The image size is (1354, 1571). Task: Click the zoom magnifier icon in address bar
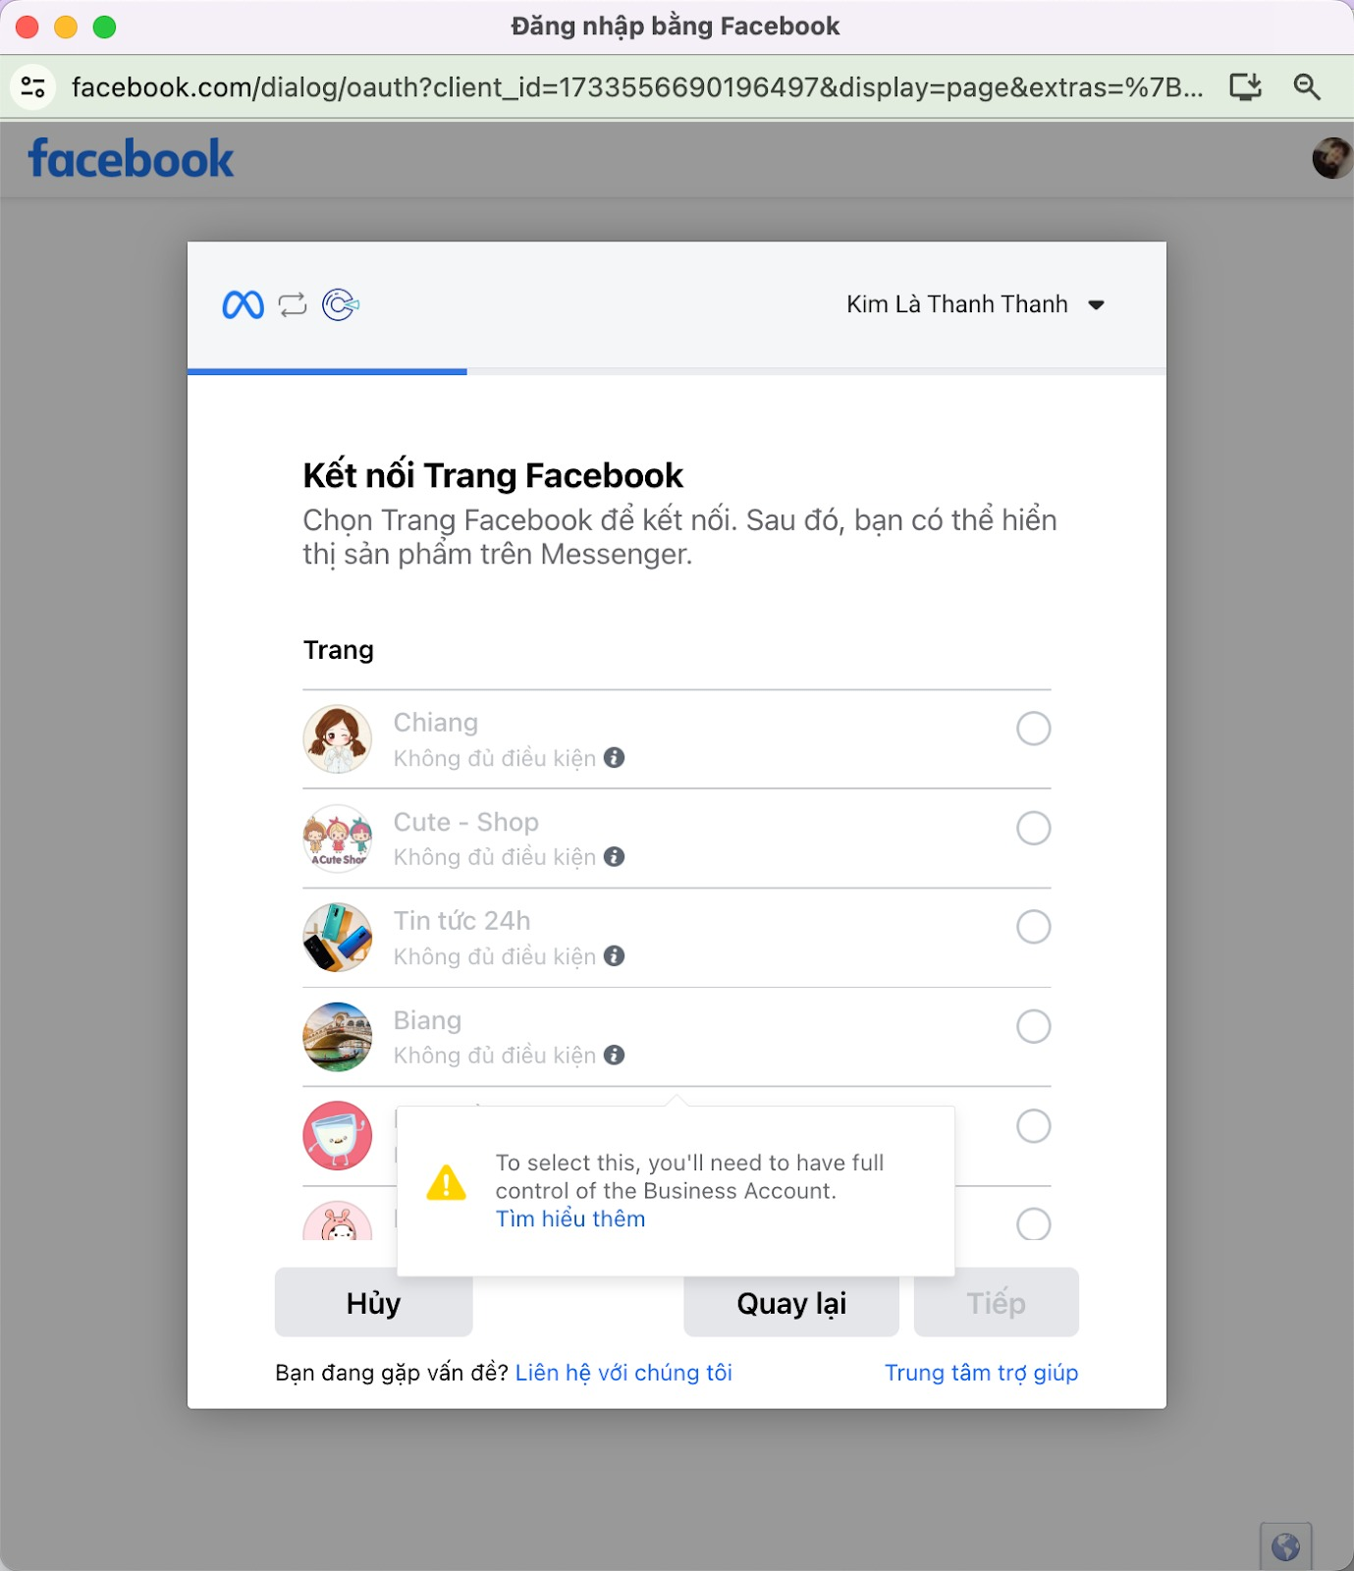1307,87
